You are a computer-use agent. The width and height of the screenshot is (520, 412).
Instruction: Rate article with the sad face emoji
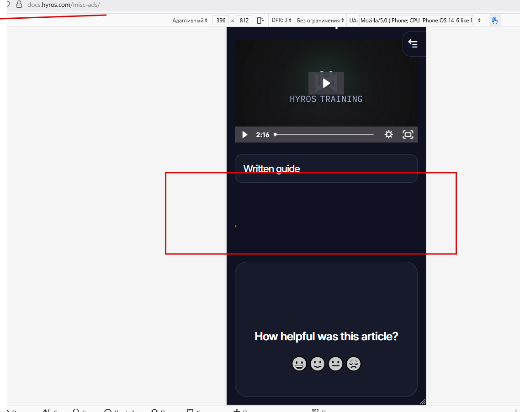354,364
